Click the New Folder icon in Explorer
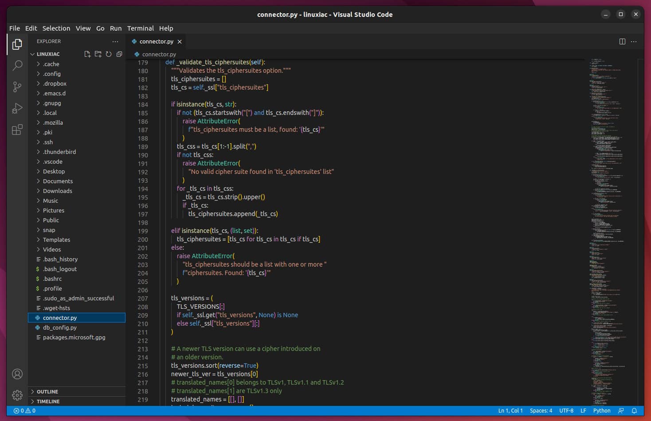This screenshot has width=651, height=421. tap(98, 54)
